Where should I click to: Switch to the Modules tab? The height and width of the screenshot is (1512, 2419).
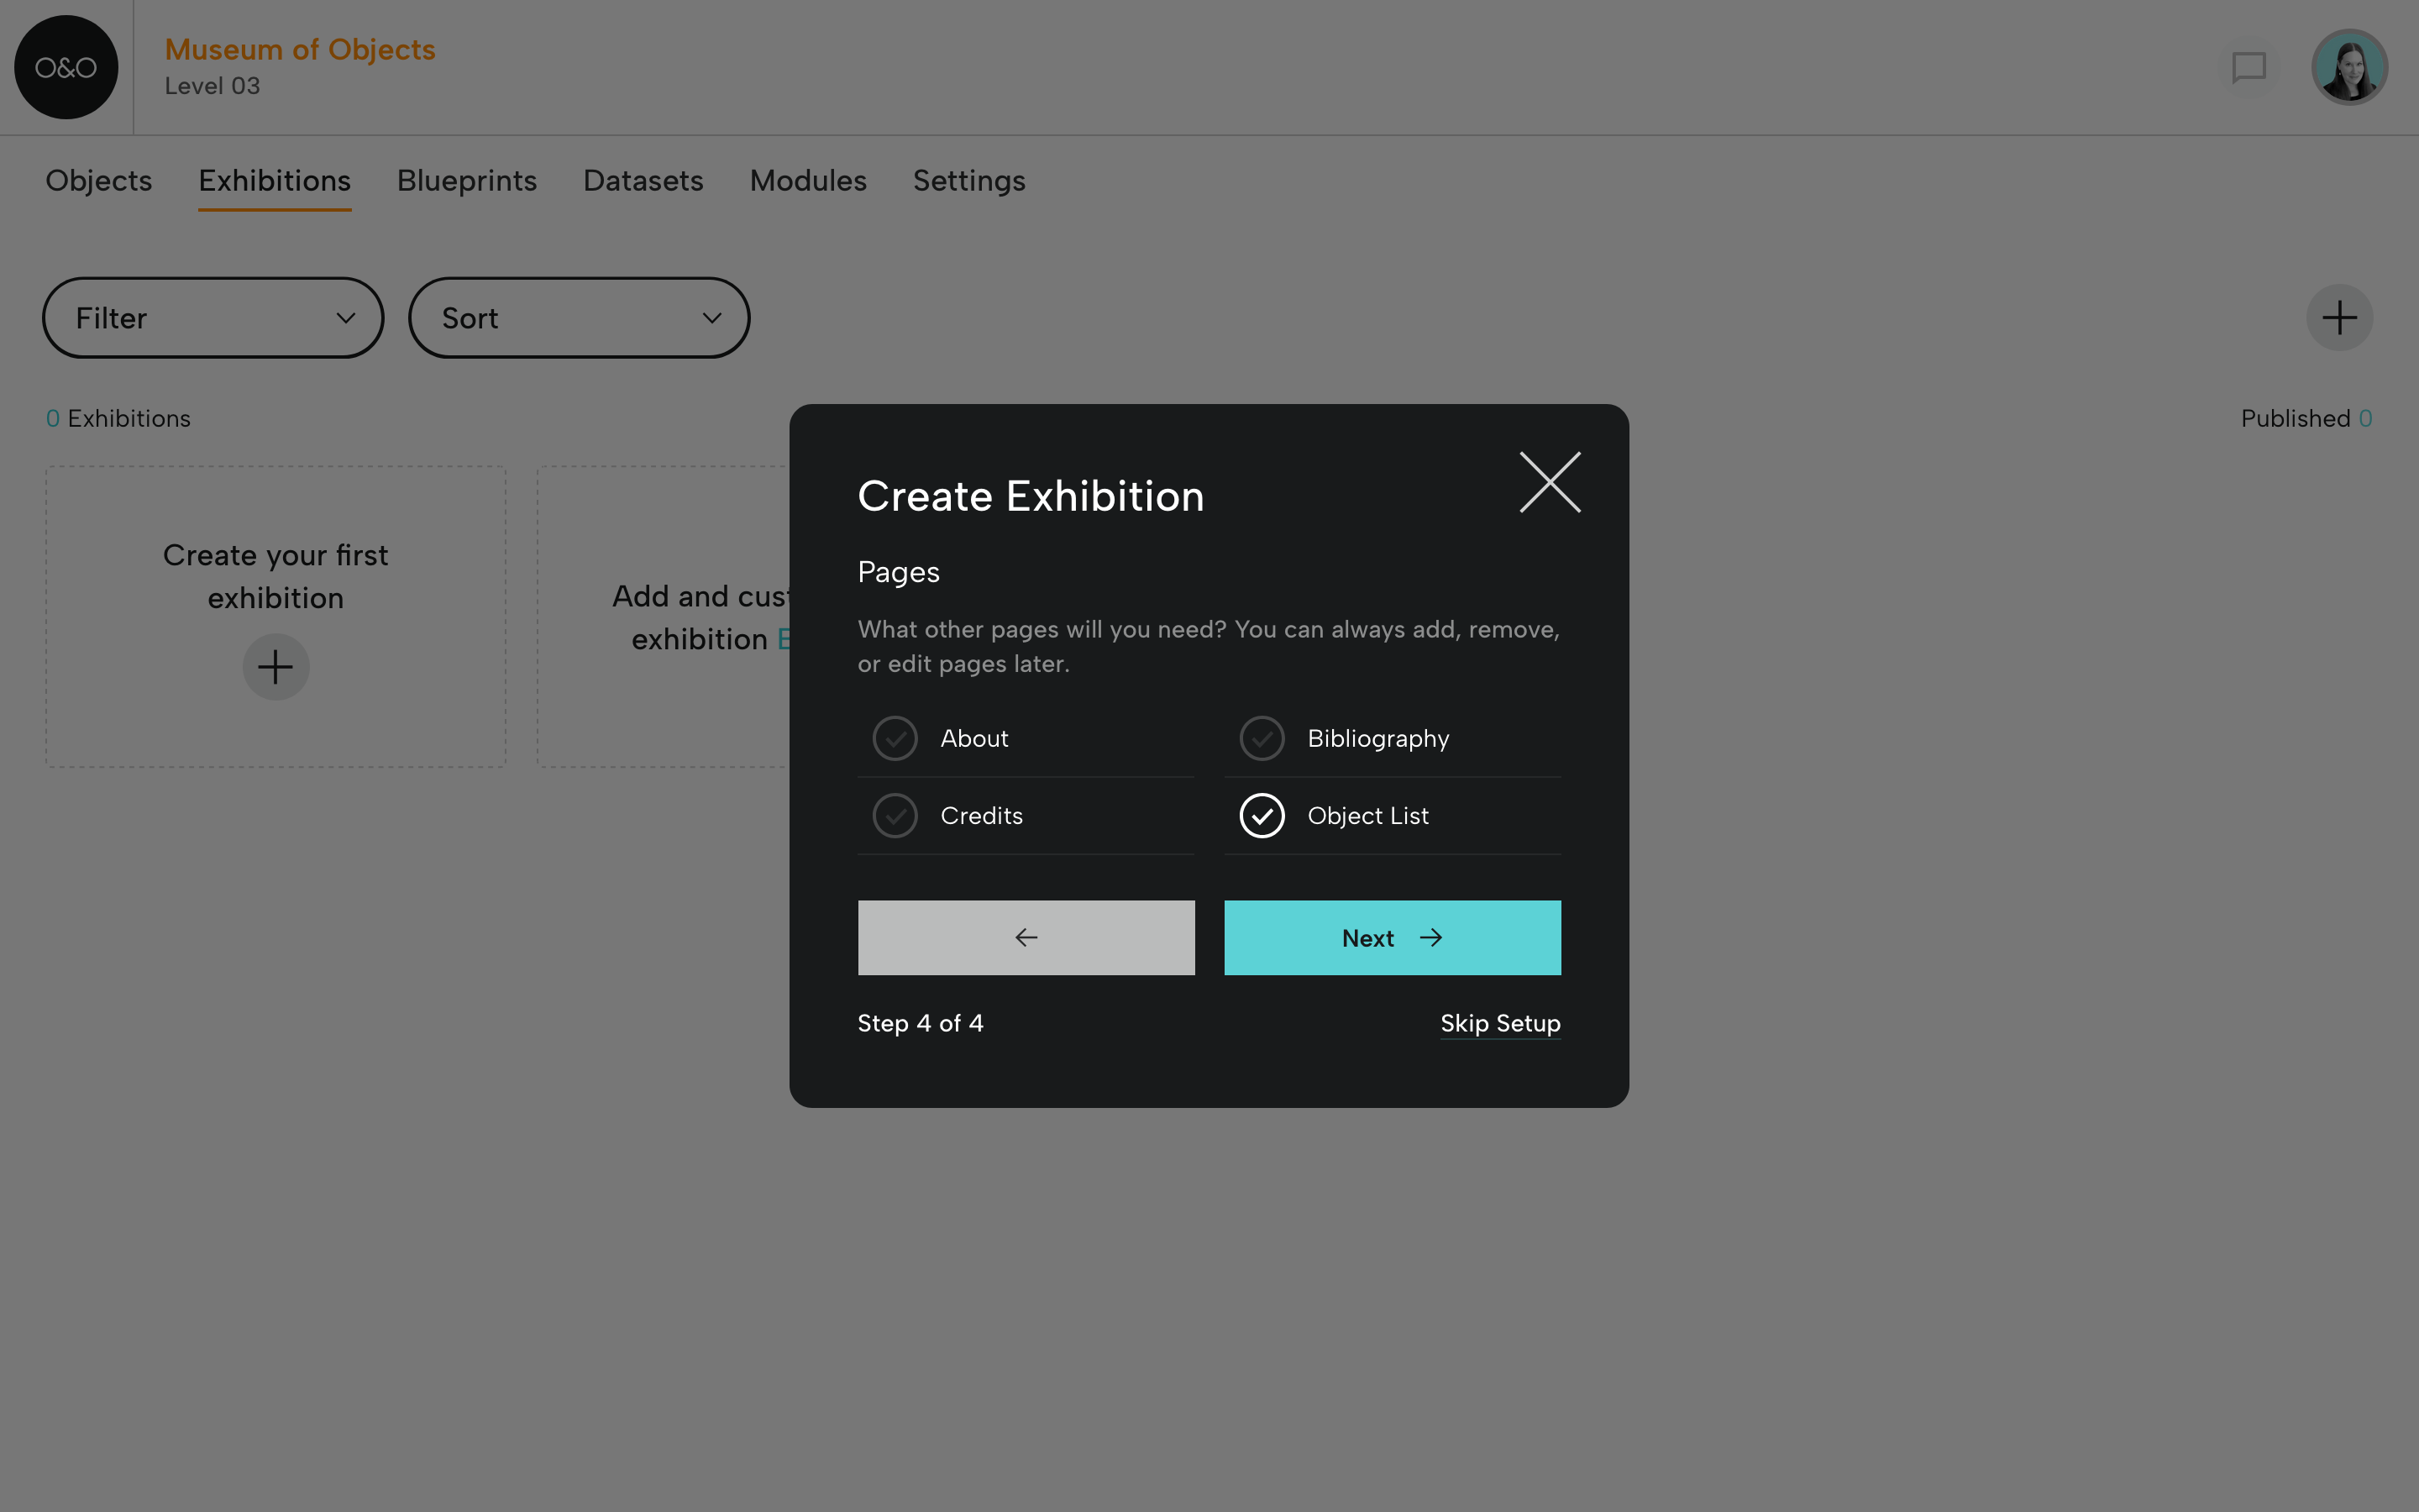[x=808, y=181]
